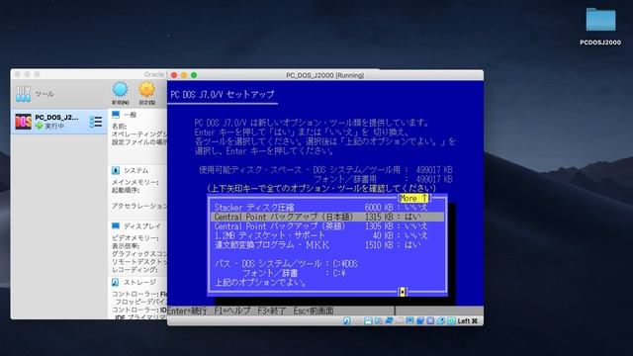Image resolution: width=633 pixels, height=356 pixels.
Task: Open the orange Settings (設定) gear icon
Action: coord(147,90)
